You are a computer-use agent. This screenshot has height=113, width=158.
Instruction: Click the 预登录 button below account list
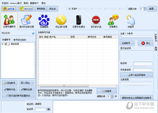coord(107,91)
